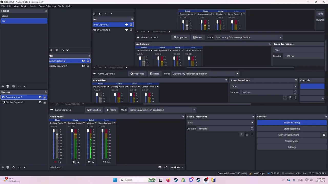Zoom in preview with plus icon
This screenshot has height=184, width=328.
(x=62, y=104)
